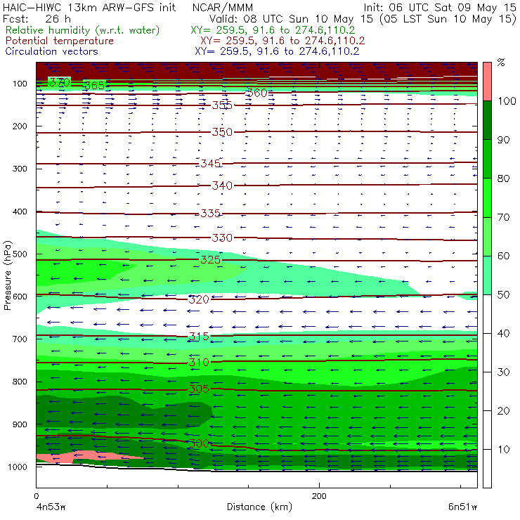Click the 'Init: 06 UTC Sat 09 May 15' text
Image resolution: width=520 pixels, height=520 pixels.
tap(439, 8)
